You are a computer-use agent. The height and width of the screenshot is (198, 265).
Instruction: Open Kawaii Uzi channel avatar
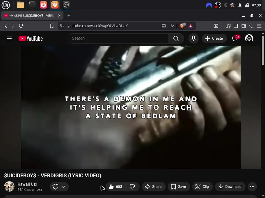[9, 186]
